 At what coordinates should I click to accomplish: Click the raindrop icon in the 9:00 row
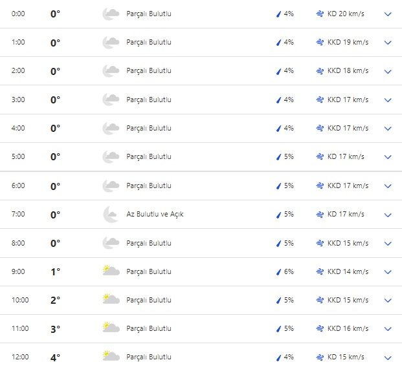(279, 272)
